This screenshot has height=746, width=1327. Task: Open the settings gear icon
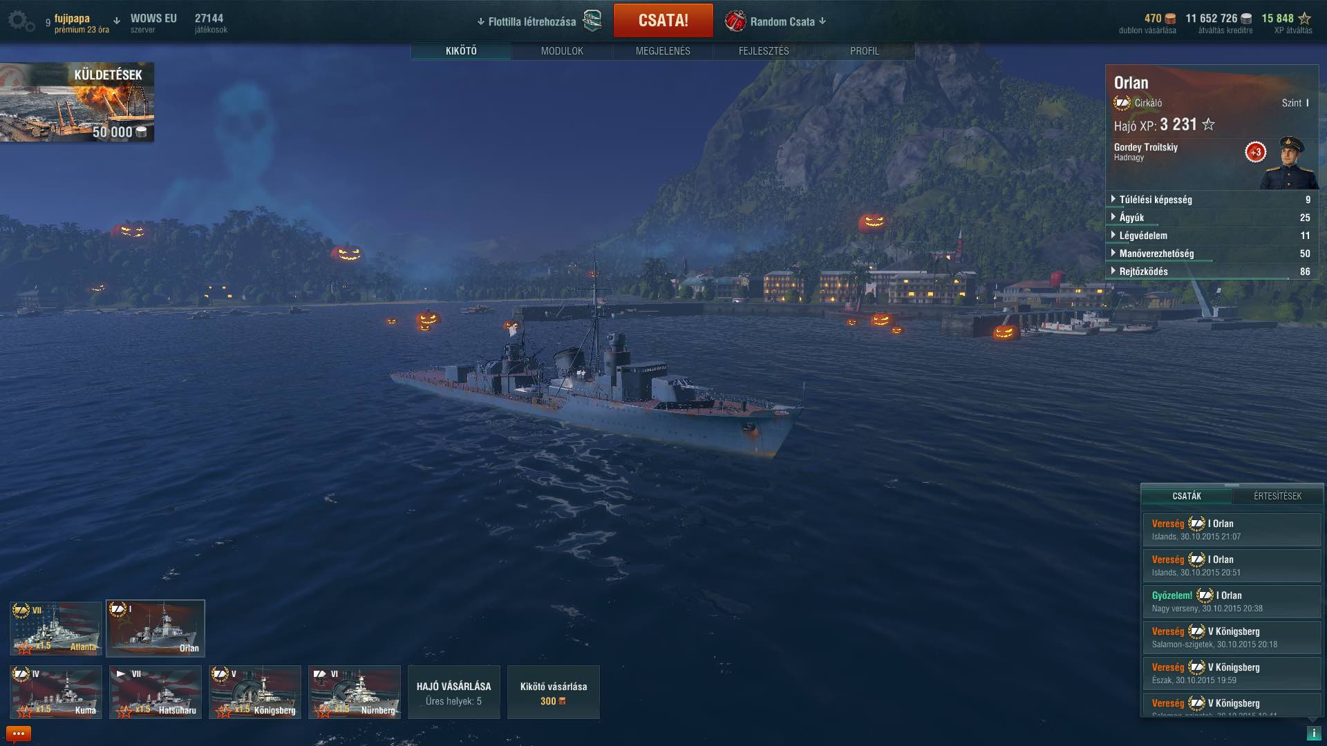(x=21, y=21)
